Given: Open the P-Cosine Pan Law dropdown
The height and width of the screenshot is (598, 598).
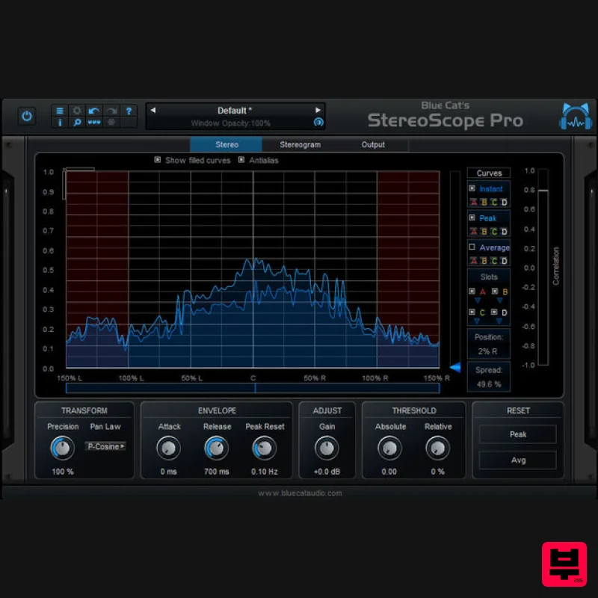Looking at the screenshot, I should [105, 446].
